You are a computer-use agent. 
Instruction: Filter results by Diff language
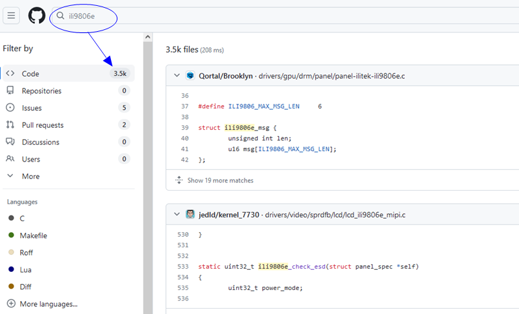tap(25, 287)
